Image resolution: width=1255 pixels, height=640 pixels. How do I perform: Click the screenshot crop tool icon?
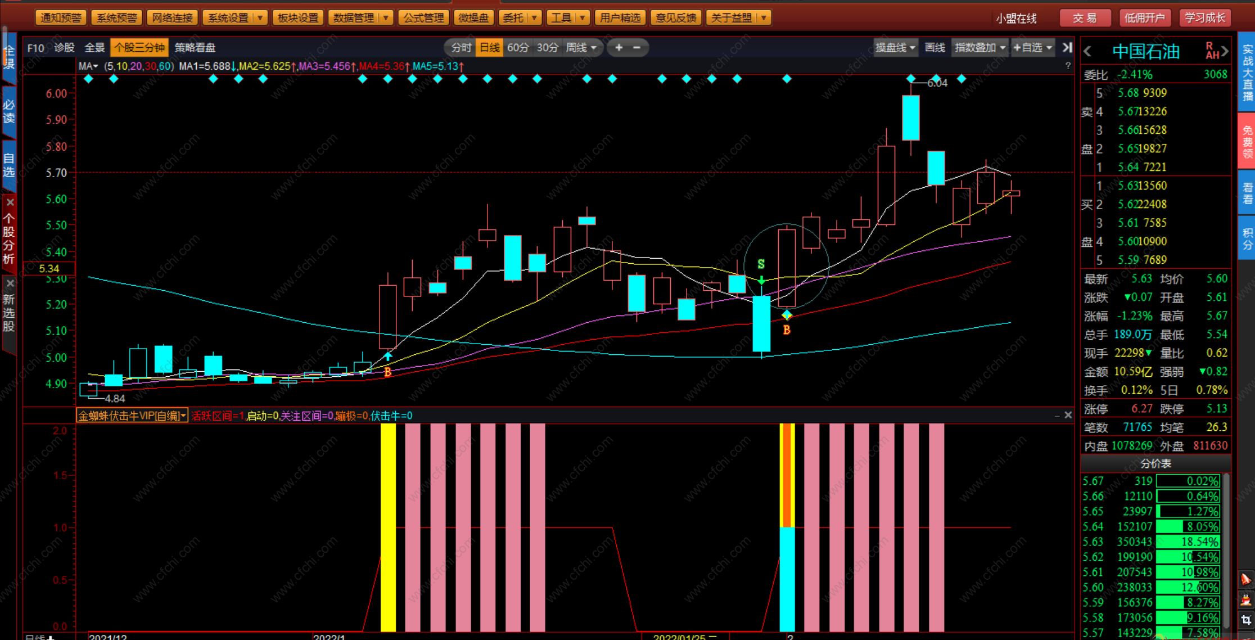pyautogui.click(x=1245, y=620)
